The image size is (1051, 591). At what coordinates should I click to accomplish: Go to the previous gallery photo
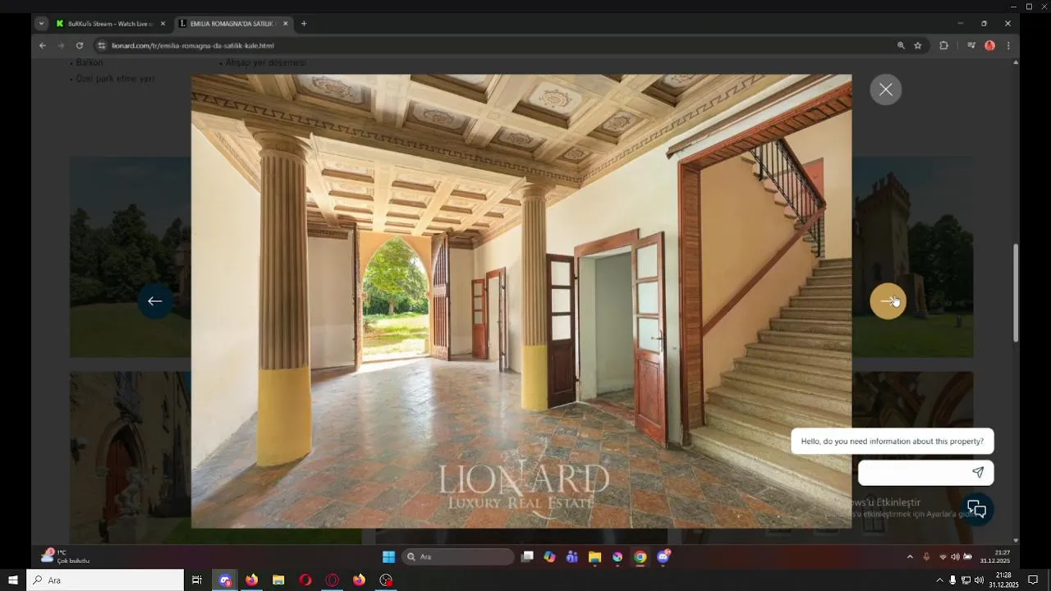(x=155, y=301)
